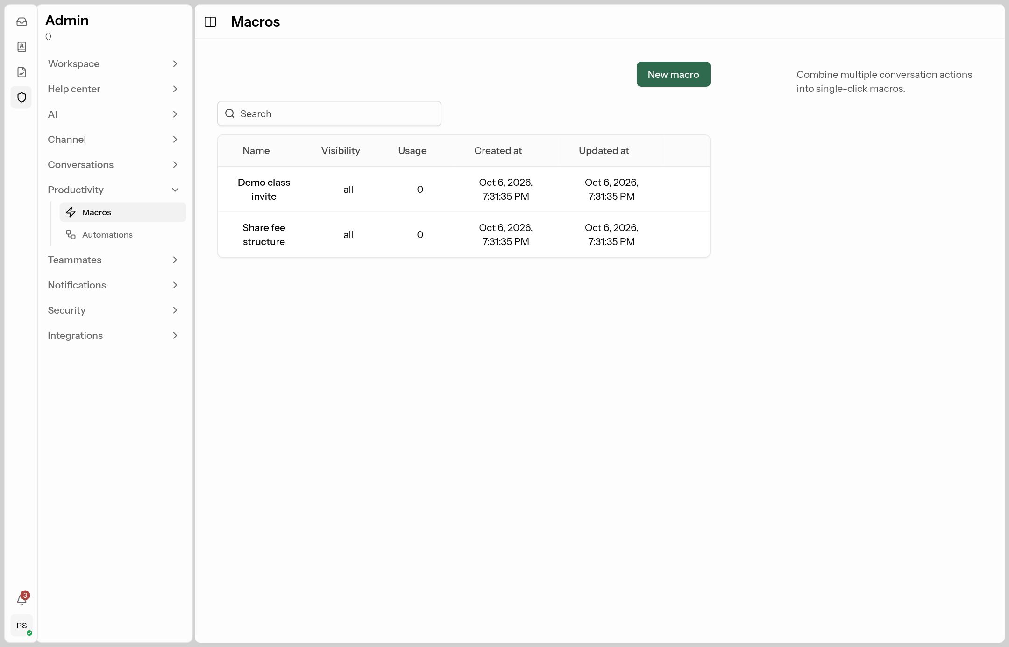1009x647 pixels.
Task: Open the inbox icon in left rail
Action: tap(21, 21)
